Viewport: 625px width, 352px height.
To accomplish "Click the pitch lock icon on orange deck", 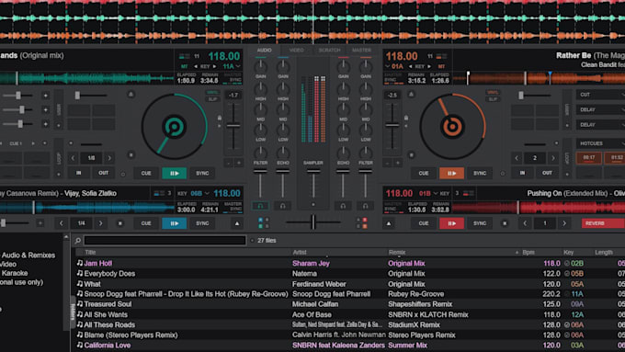I will pyautogui.click(x=405, y=118).
